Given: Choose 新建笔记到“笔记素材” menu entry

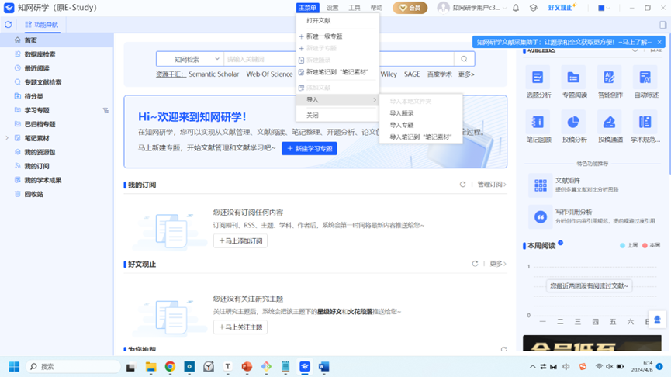Looking at the screenshot, I should tap(337, 72).
